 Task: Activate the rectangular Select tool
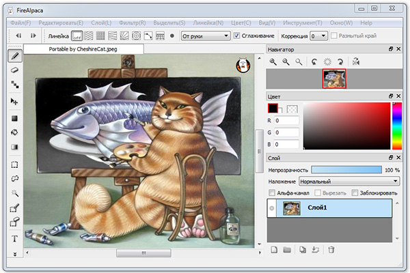15,164
